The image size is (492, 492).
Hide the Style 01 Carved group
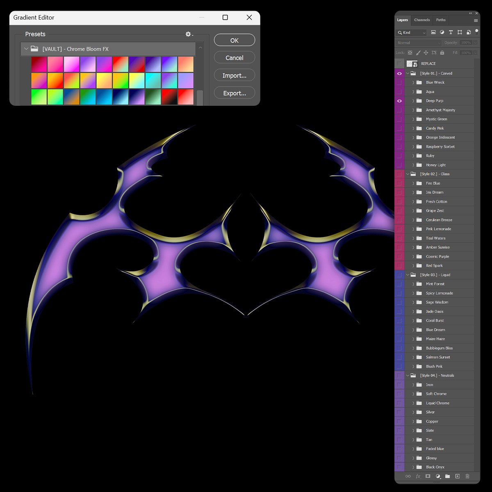(x=399, y=73)
